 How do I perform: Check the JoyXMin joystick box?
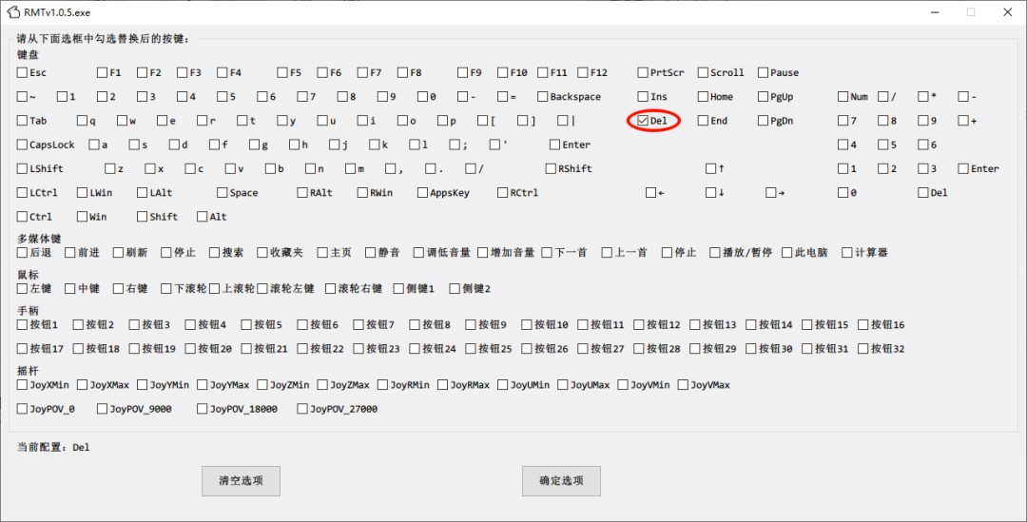click(23, 385)
